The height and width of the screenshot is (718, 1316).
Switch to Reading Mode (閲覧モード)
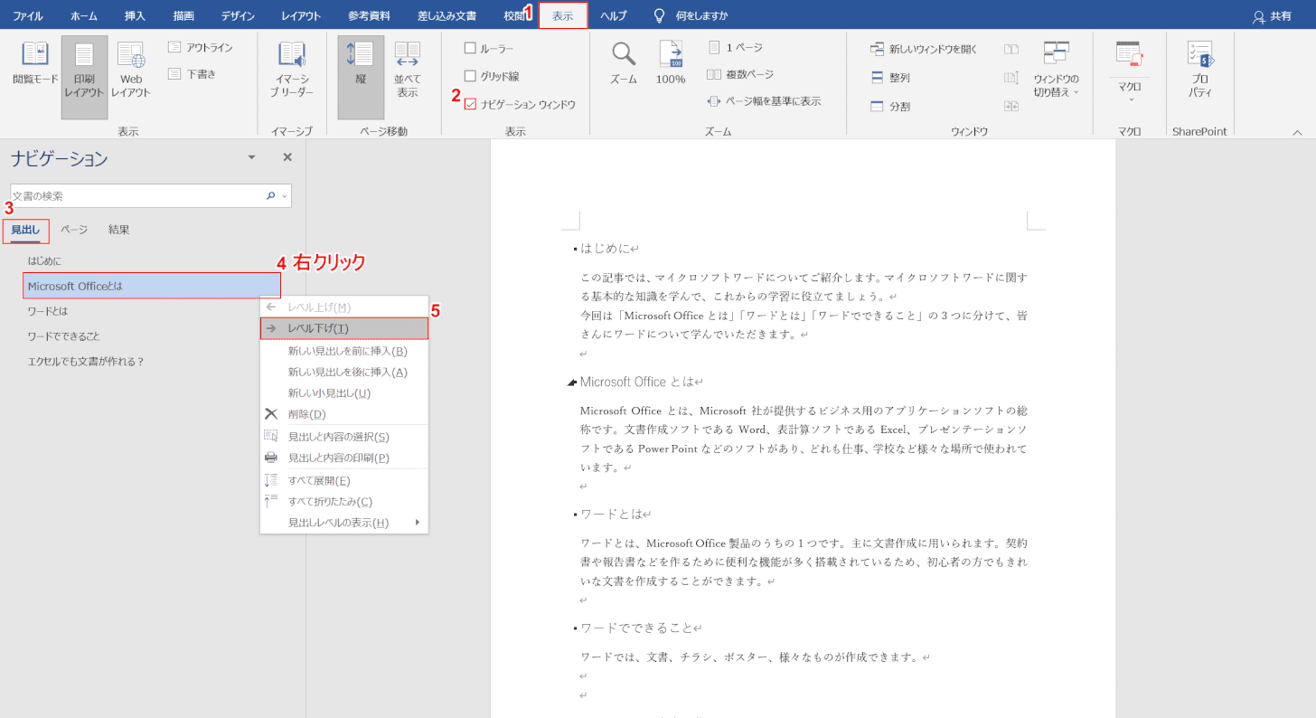point(35,64)
